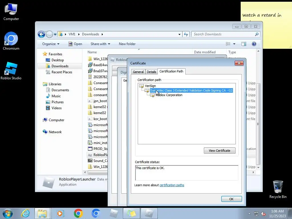Select Recent Places in navigation pane
The height and width of the screenshot is (219, 292).
[x=62, y=72]
